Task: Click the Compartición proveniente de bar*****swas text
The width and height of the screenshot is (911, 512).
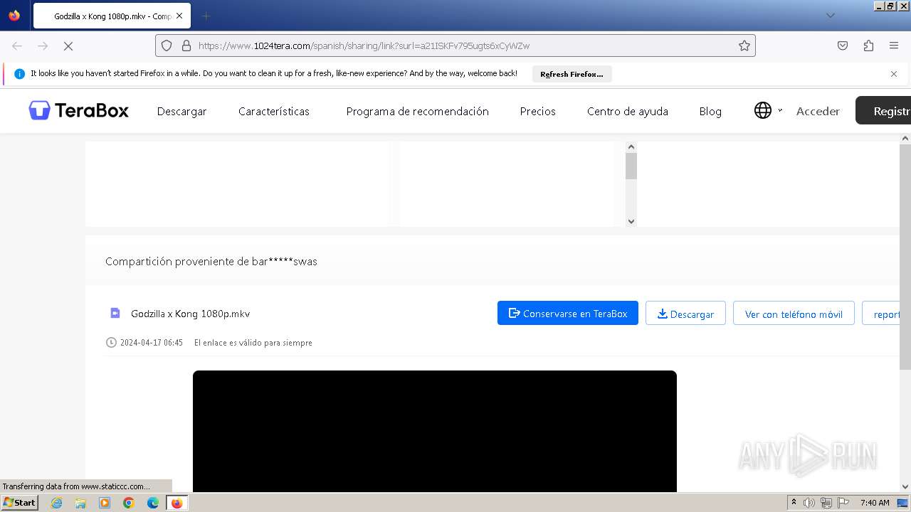Action: (x=211, y=262)
